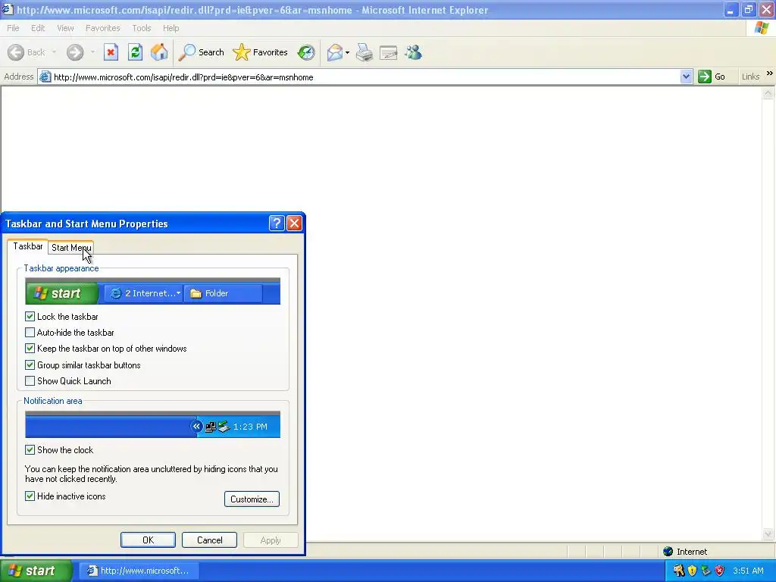Go to the home page icon

click(x=159, y=52)
